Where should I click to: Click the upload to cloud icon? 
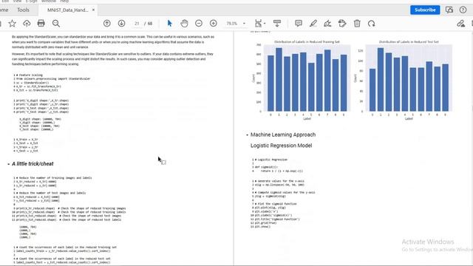pos(27,23)
